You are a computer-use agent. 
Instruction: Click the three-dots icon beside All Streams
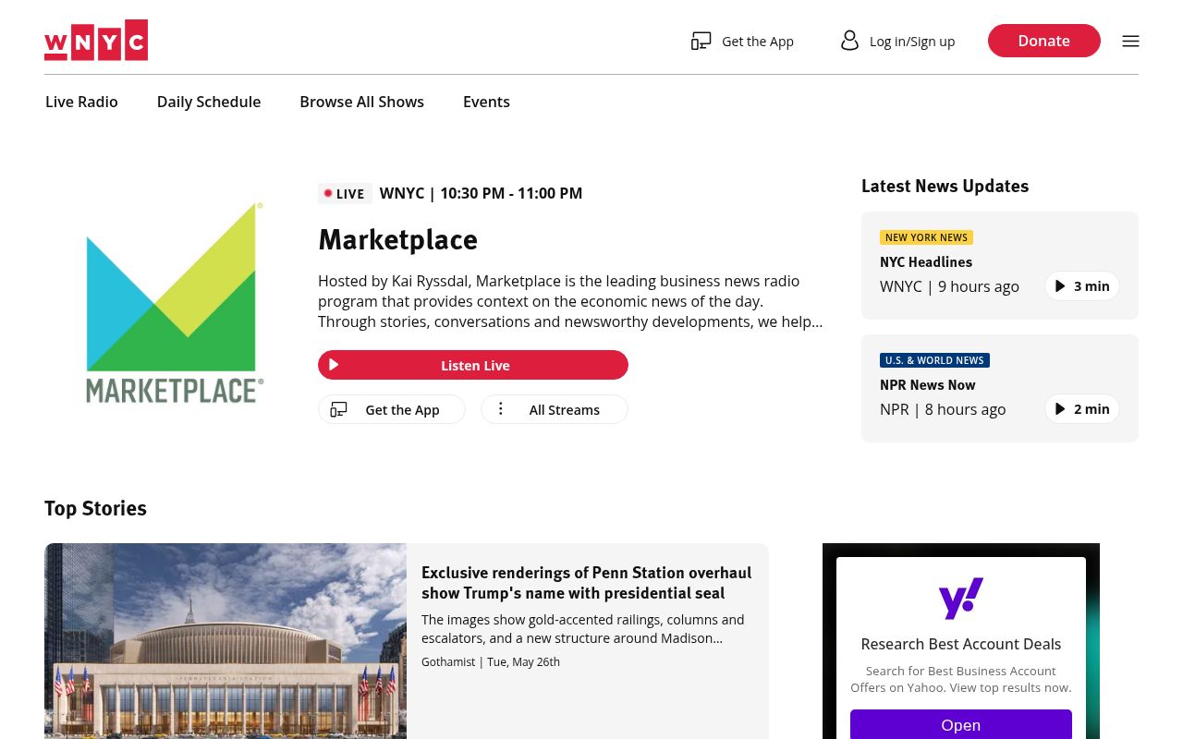click(500, 409)
